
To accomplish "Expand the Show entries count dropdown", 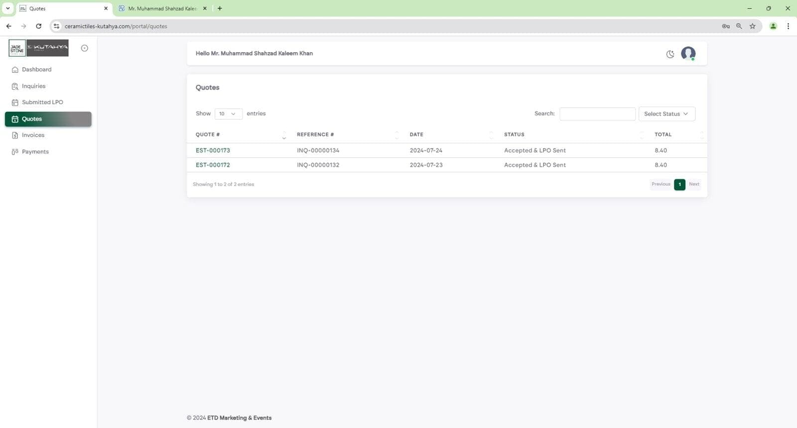I will [229, 114].
